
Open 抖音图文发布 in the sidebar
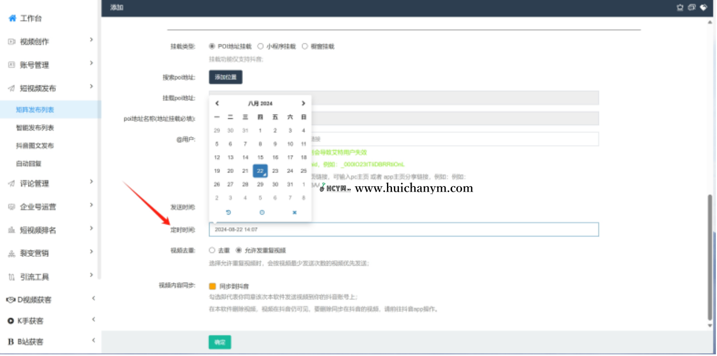35,146
